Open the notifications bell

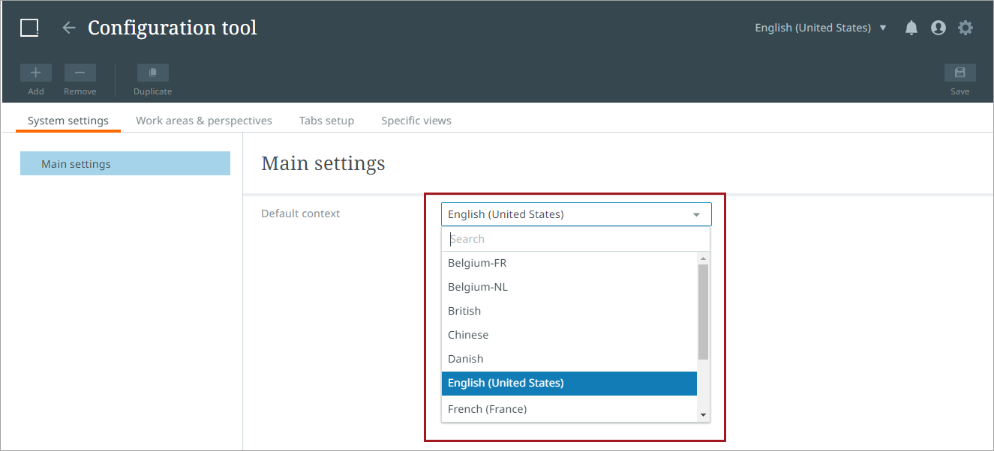click(x=911, y=28)
